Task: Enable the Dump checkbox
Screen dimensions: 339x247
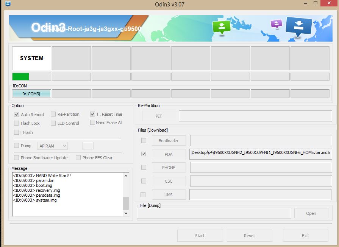Action: 16,146
